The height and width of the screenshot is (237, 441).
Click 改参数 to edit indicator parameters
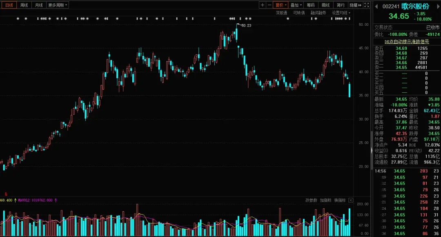pos(311,200)
